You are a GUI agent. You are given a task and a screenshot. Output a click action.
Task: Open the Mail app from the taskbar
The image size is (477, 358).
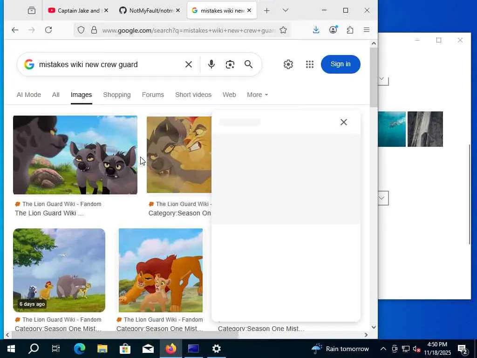coord(148,349)
